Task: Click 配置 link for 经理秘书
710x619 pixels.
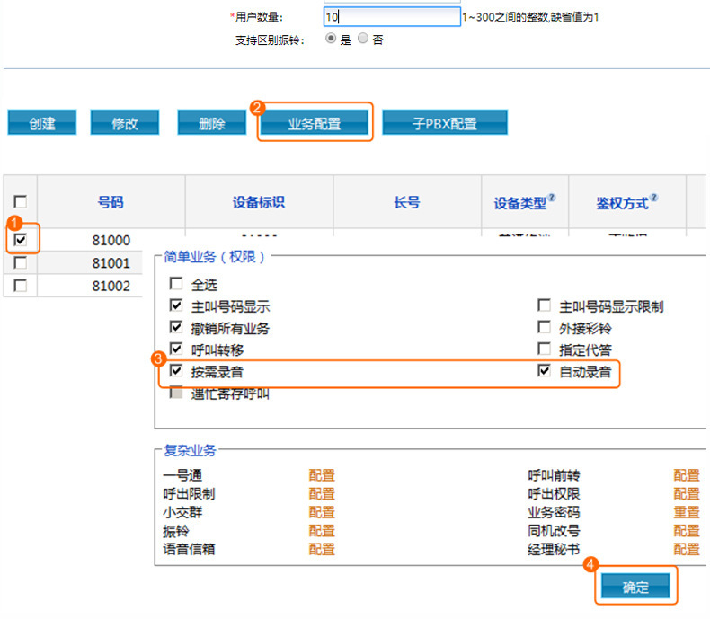Action: 687,549
